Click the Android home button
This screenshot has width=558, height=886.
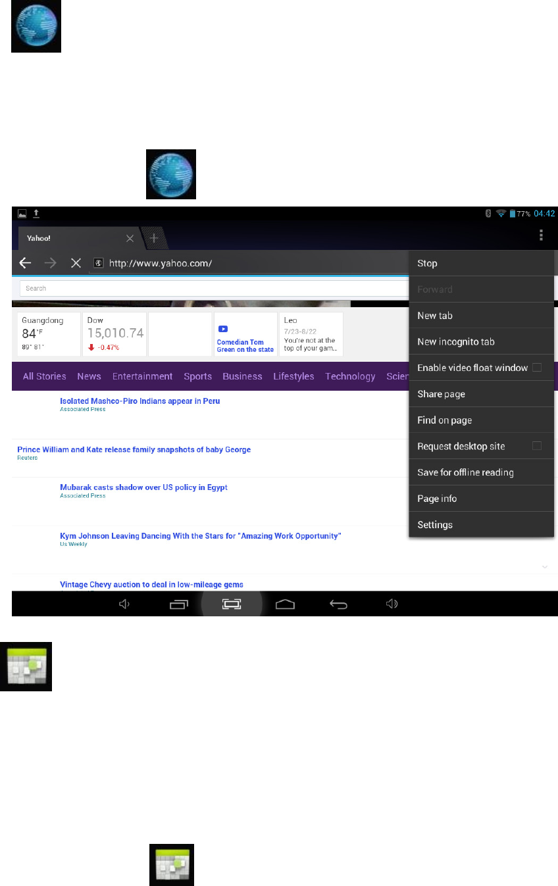click(x=284, y=604)
